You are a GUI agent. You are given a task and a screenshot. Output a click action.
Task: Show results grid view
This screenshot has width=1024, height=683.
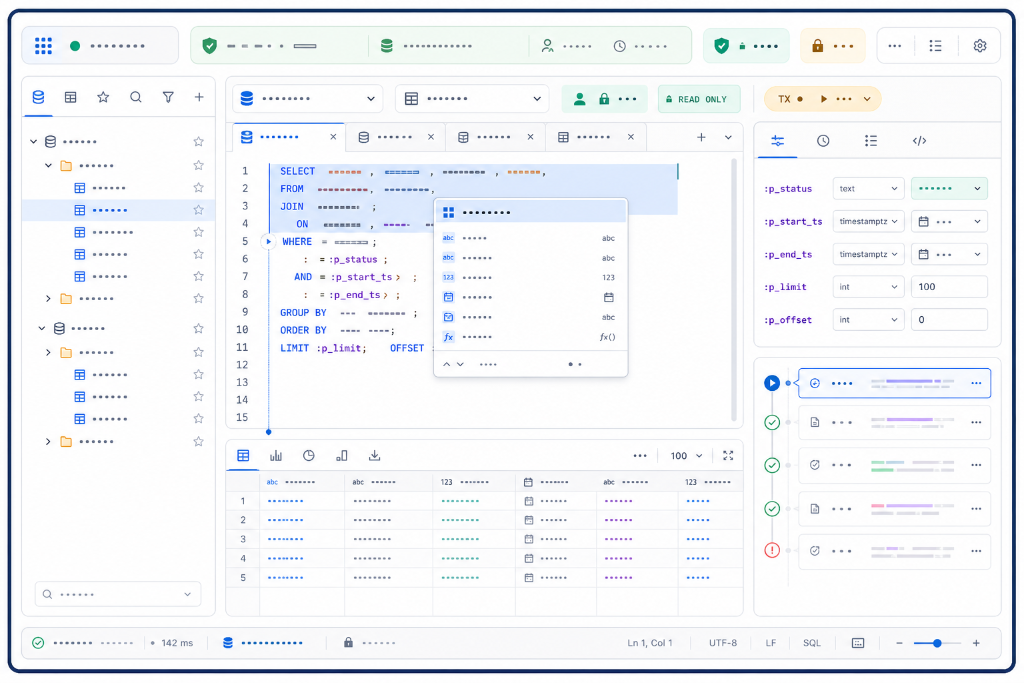pos(243,456)
